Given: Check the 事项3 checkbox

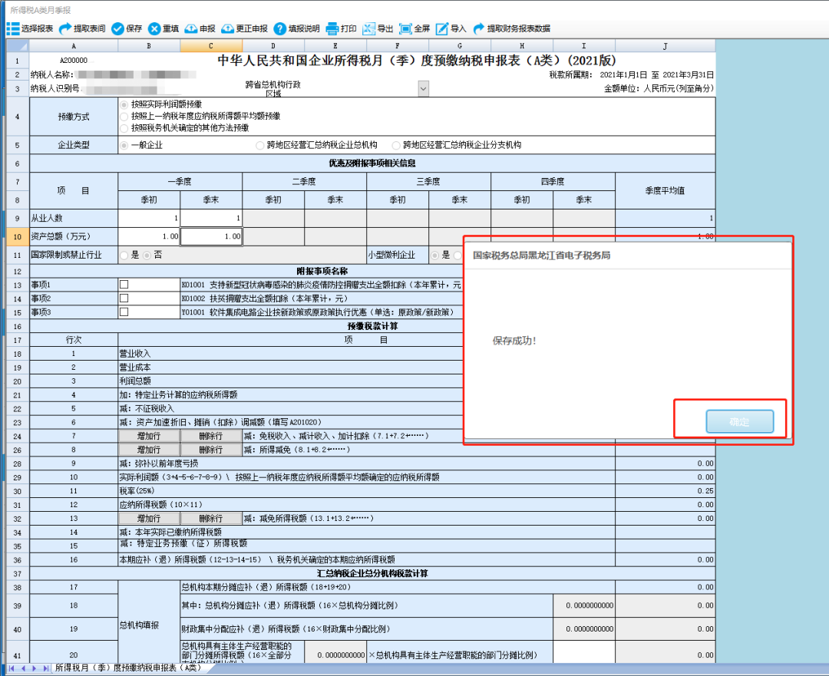Looking at the screenshot, I should [x=124, y=312].
